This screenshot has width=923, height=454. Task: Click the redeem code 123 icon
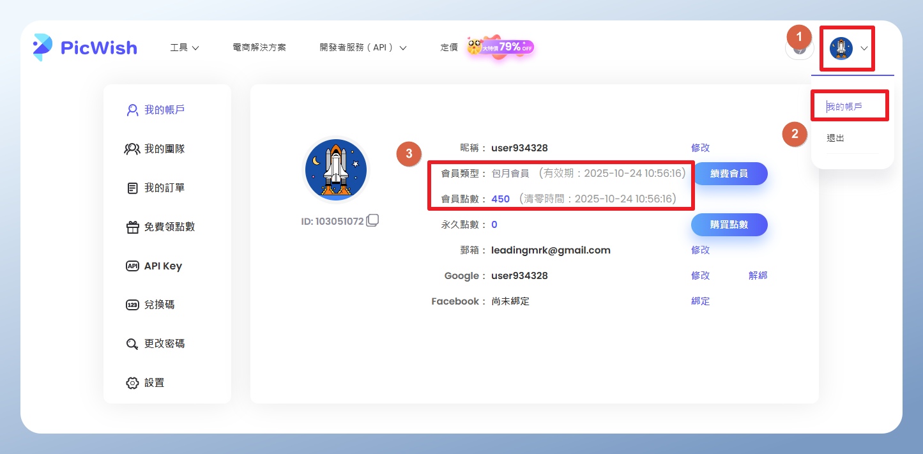coord(132,305)
